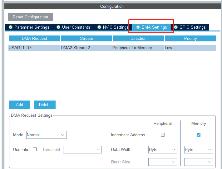Select the USART1_RX DMA request row
The height and width of the screenshot is (169, 222).
point(34,48)
